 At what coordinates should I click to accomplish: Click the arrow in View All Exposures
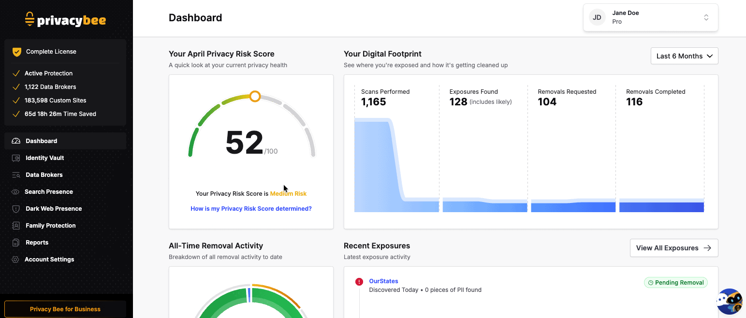click(x=707, y=248)
